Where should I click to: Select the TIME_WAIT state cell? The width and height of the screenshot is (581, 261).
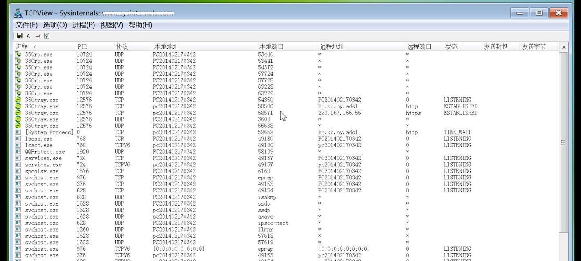coord(457,132)
